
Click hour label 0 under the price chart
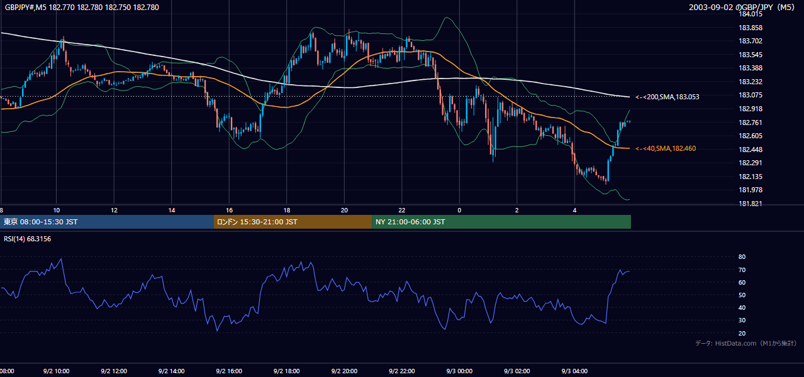(459, 210)
